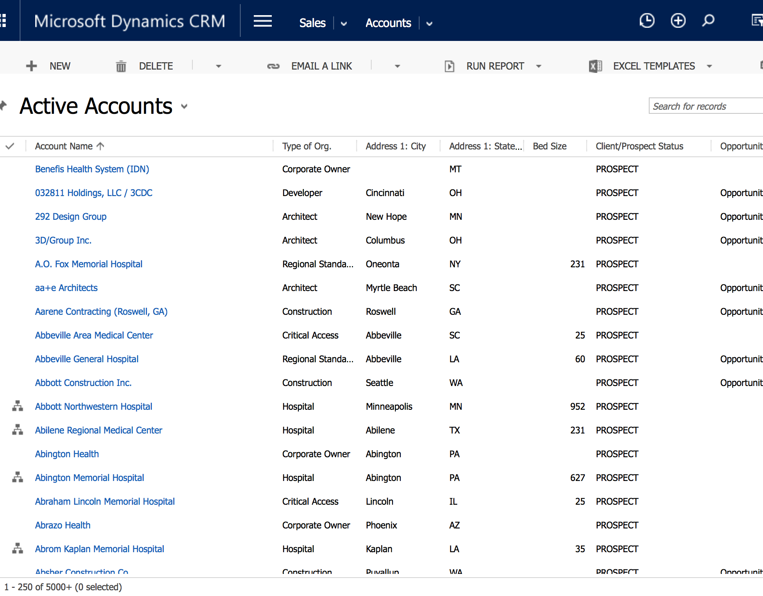Open Abbeville General Hospital account
Screen dimensions: 763x596
(x=87, y=359)
